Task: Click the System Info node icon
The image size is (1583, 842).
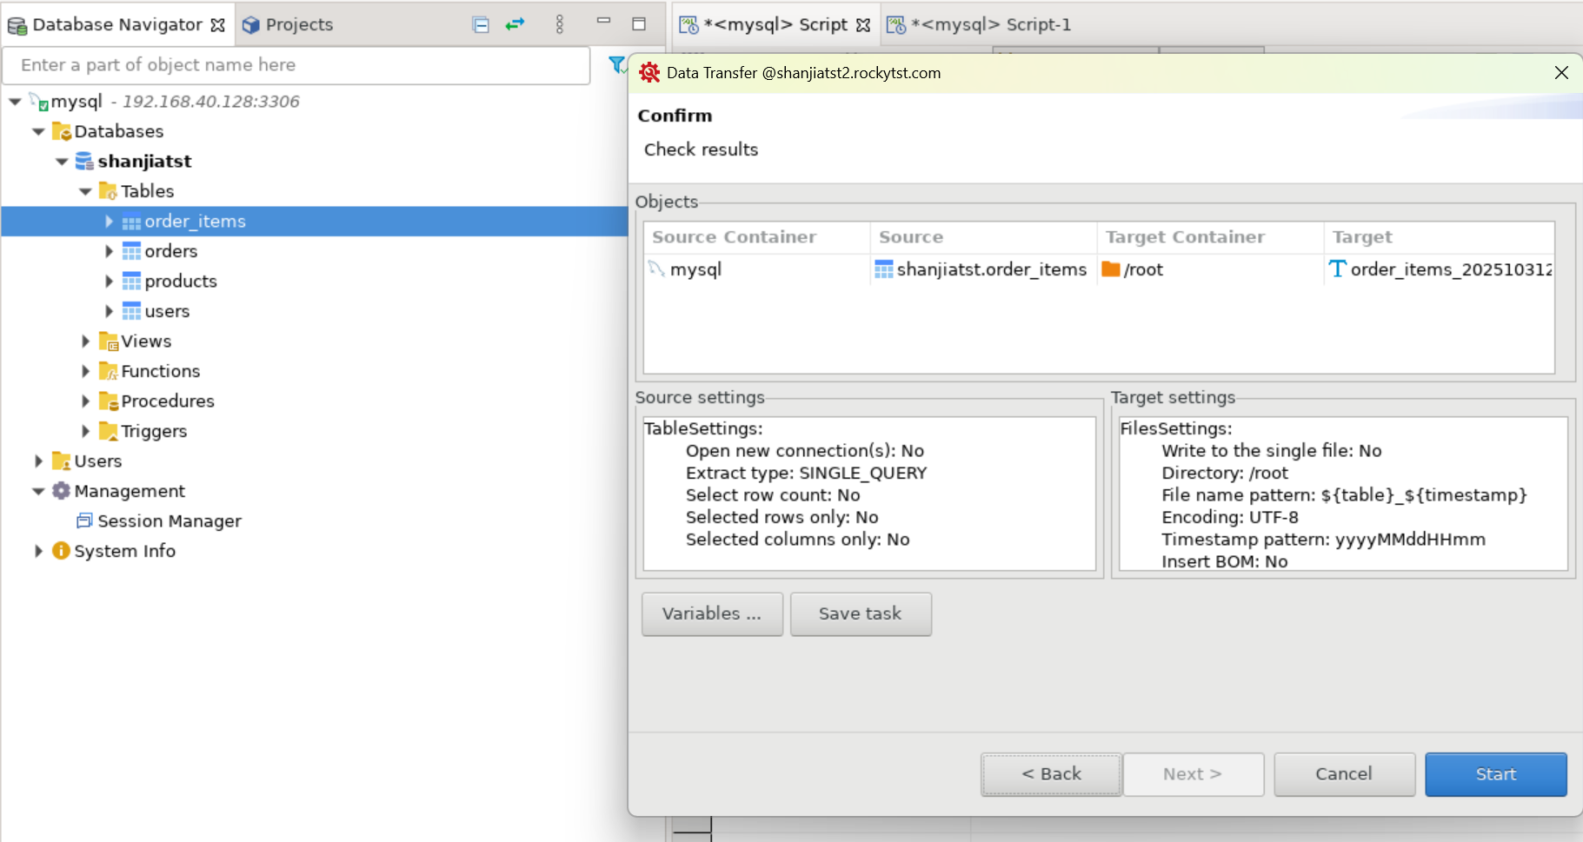Action: click(x=61, y=551)
